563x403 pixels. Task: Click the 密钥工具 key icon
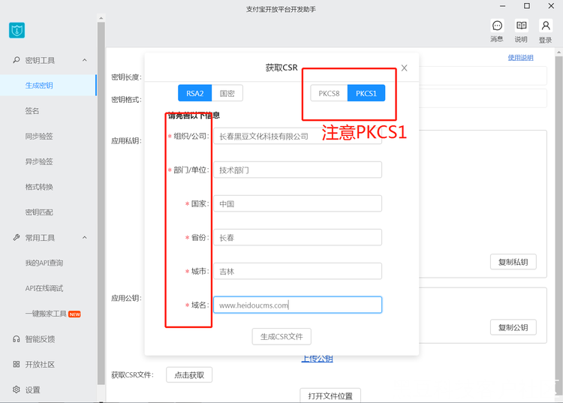(17, 60)
